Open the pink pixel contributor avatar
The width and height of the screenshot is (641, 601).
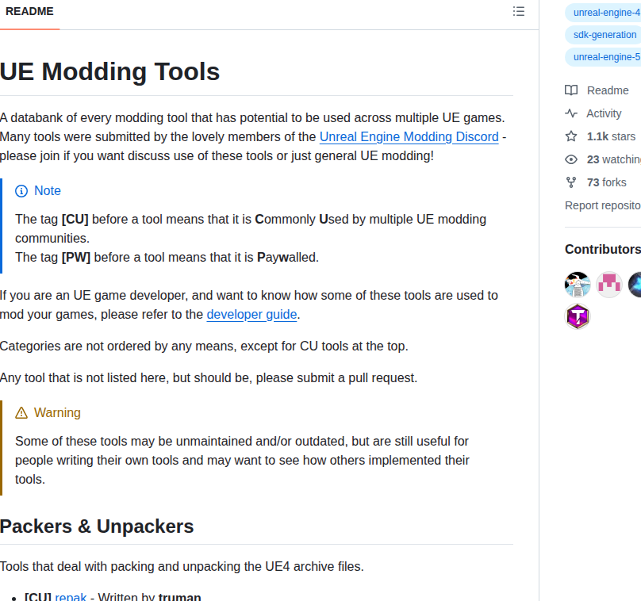coord(609,285)
